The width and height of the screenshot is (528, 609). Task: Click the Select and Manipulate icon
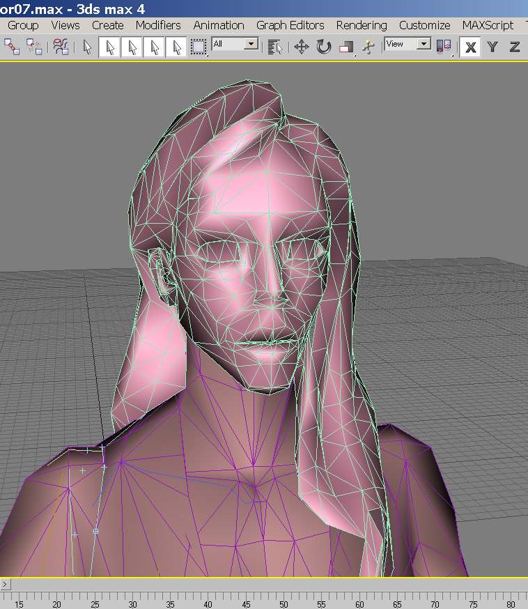[368, 47]
